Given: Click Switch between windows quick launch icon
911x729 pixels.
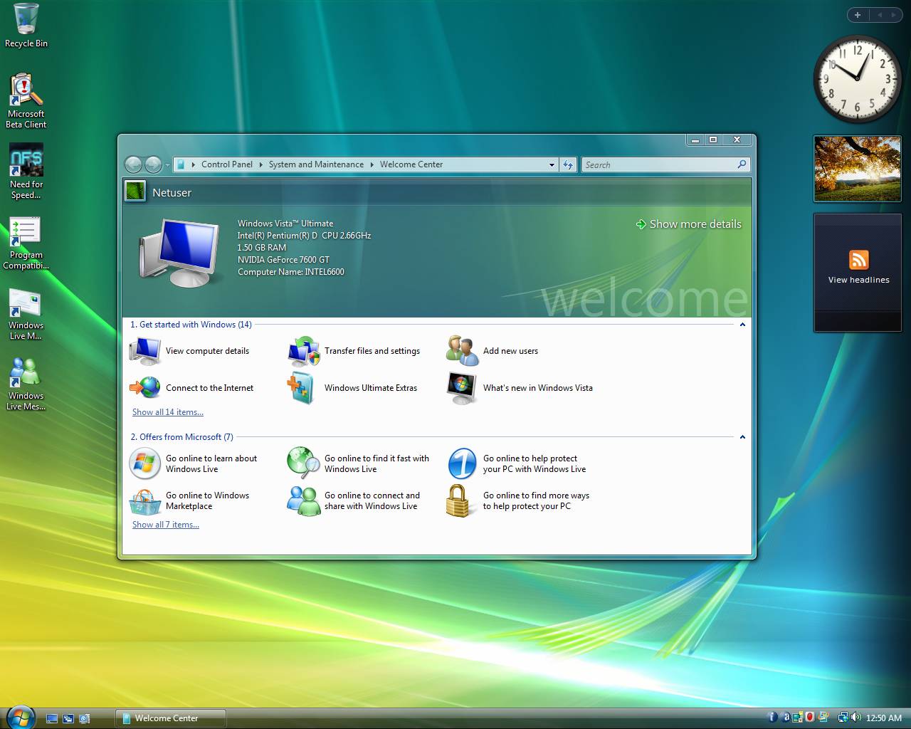Looking at the screenshot, I should (x=68, y=719).
